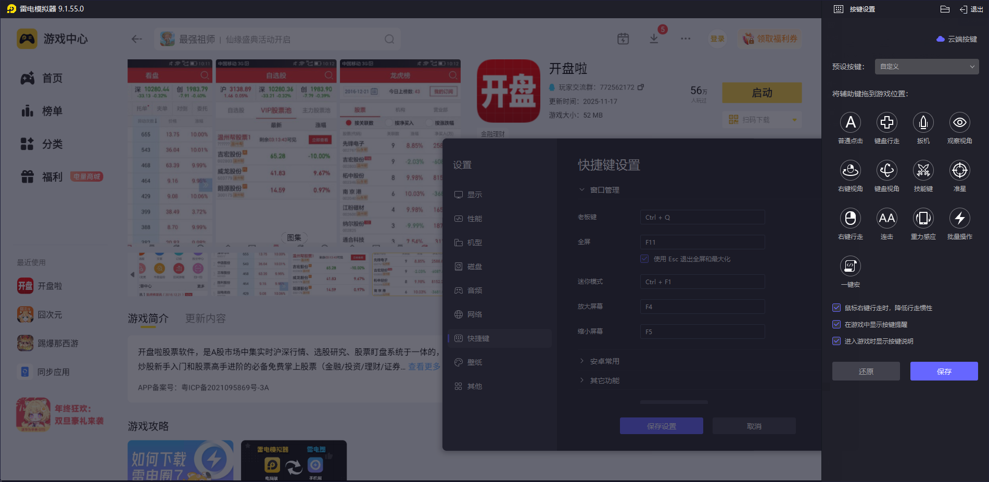Open the calendar check-in icon

tap(623, 39)
